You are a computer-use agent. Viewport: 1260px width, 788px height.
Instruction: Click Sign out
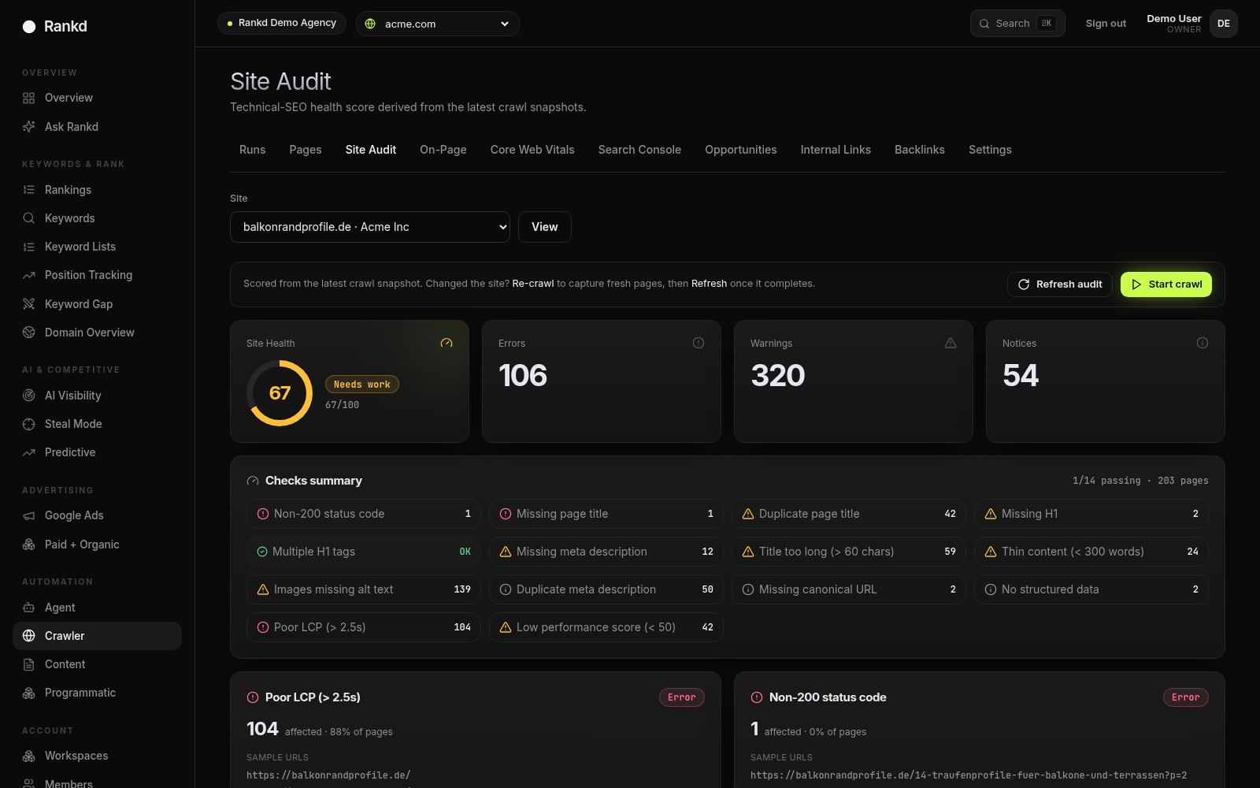(x=1106, y=24)
